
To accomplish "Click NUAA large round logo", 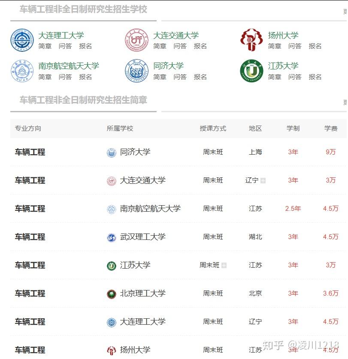I will pos(22,71).
